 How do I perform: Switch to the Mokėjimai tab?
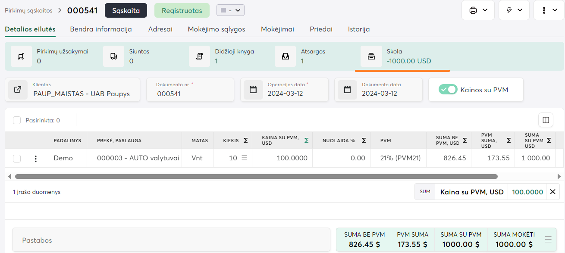277,29
